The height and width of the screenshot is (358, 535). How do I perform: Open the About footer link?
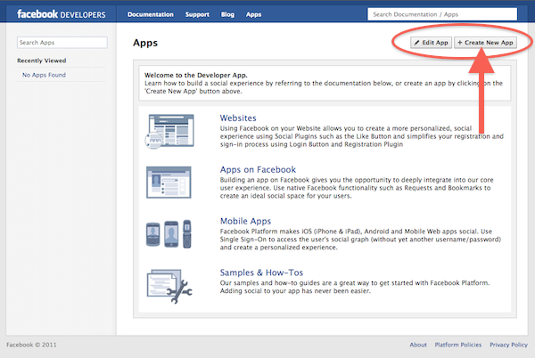click(418, 345)
